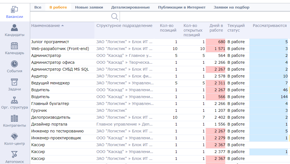Sort by Кол-во открытых позиций header
The image size is (290, 164).
tap(193, 30)
